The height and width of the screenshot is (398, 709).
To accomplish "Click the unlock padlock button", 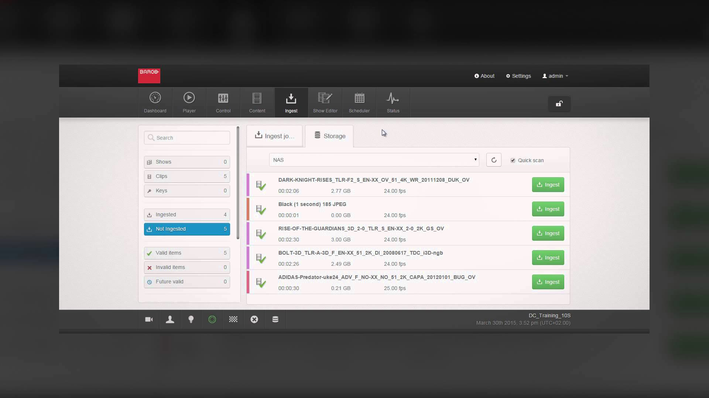I will (559, 104).
